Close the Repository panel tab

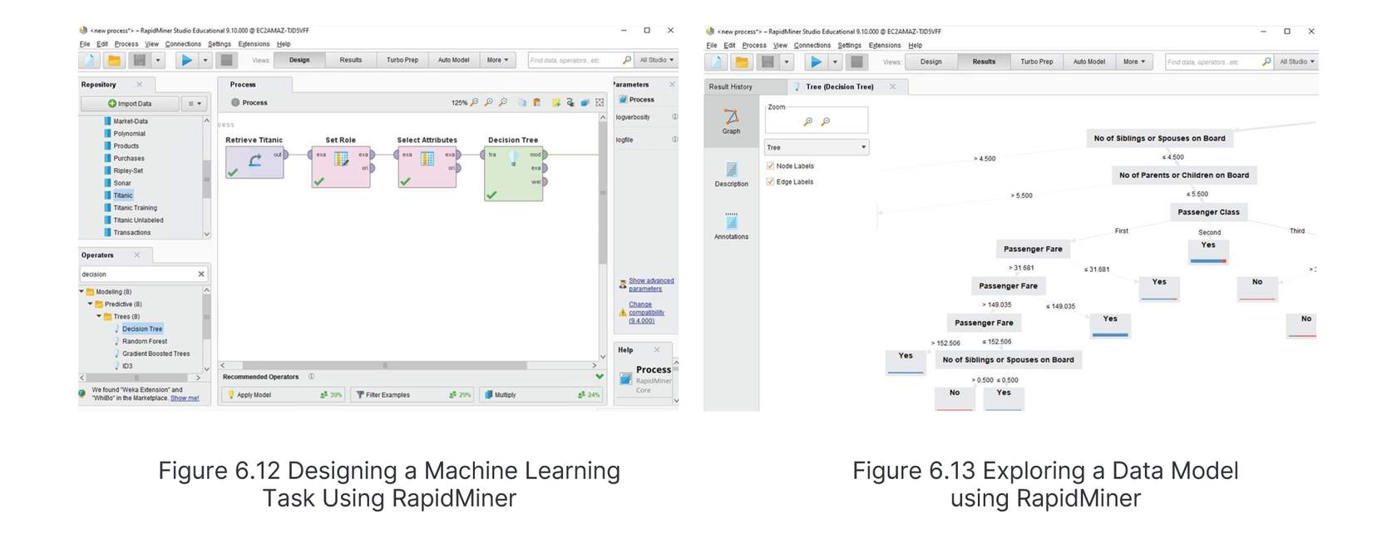pyautogui.click(x=139, y=84)
